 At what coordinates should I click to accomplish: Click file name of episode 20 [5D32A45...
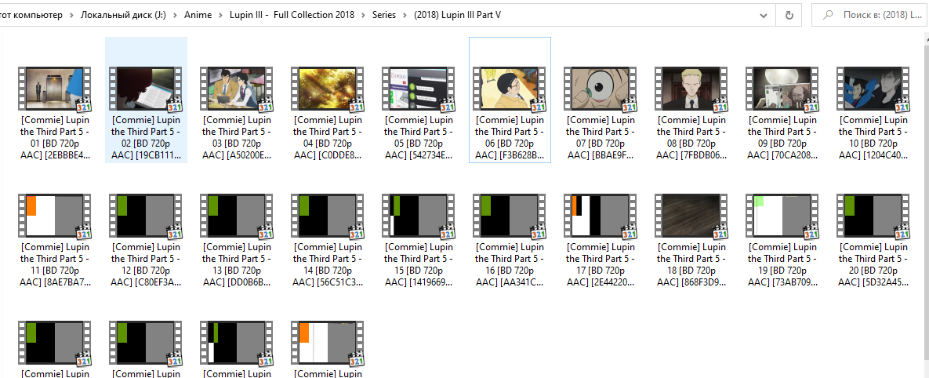[873, 265]
